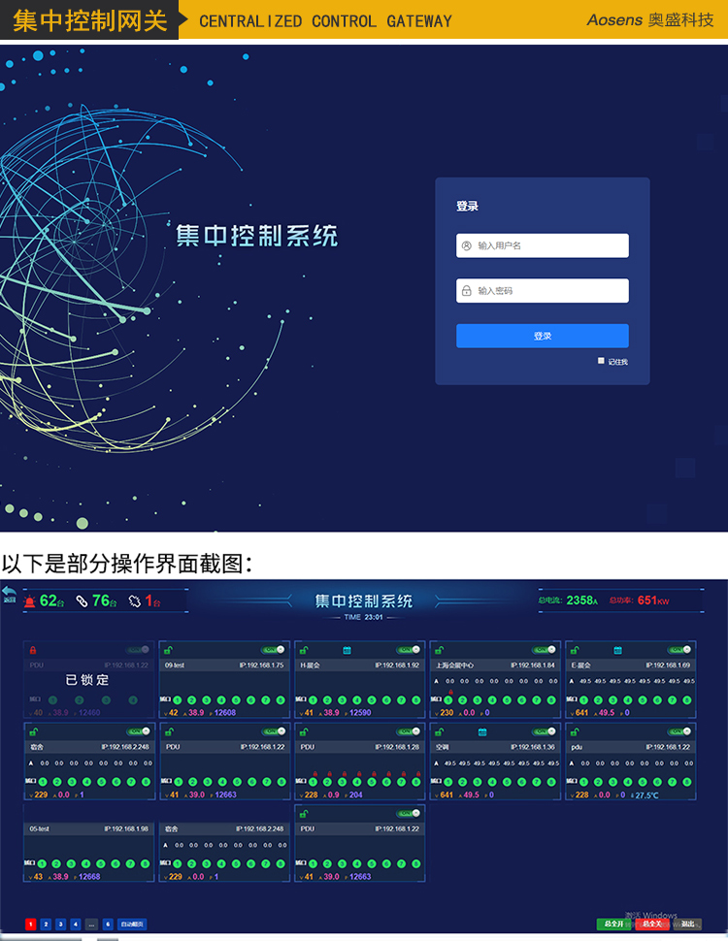728x941 pixels.
Task: Click the calendar icon on E-展会 card
Action: pos(617,650)
